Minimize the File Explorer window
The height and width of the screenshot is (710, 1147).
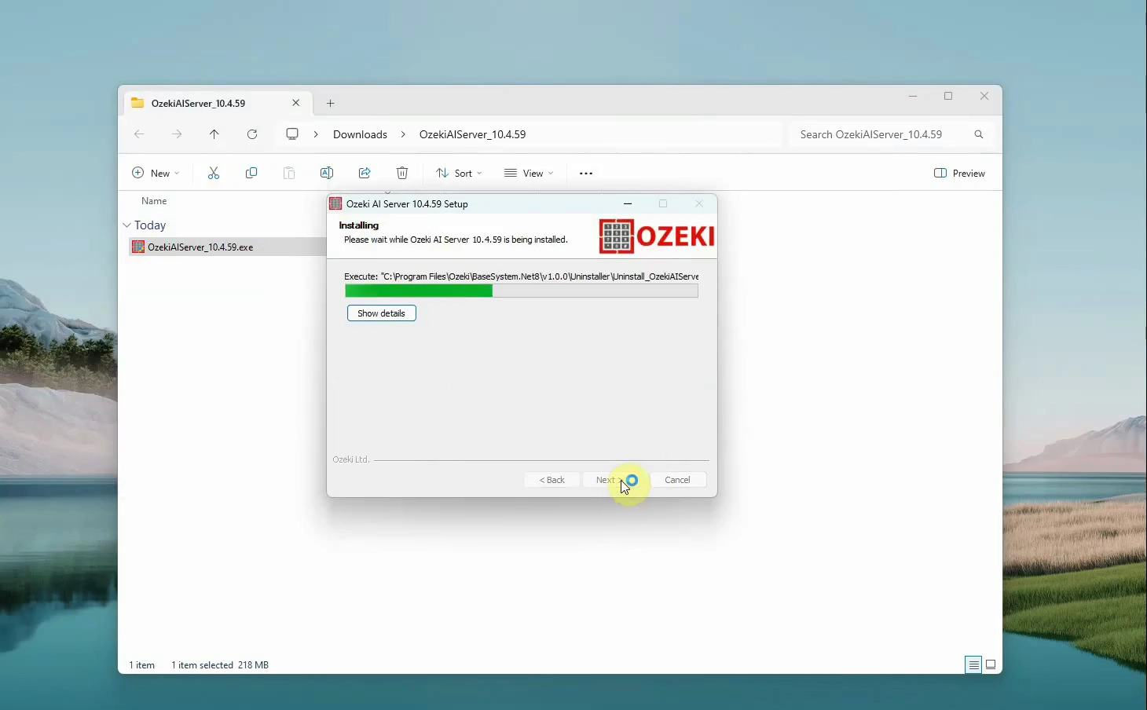click(913, 96)
